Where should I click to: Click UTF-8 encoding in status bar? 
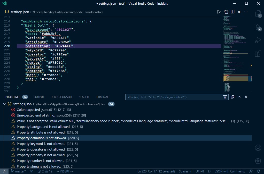coord(200,171)
